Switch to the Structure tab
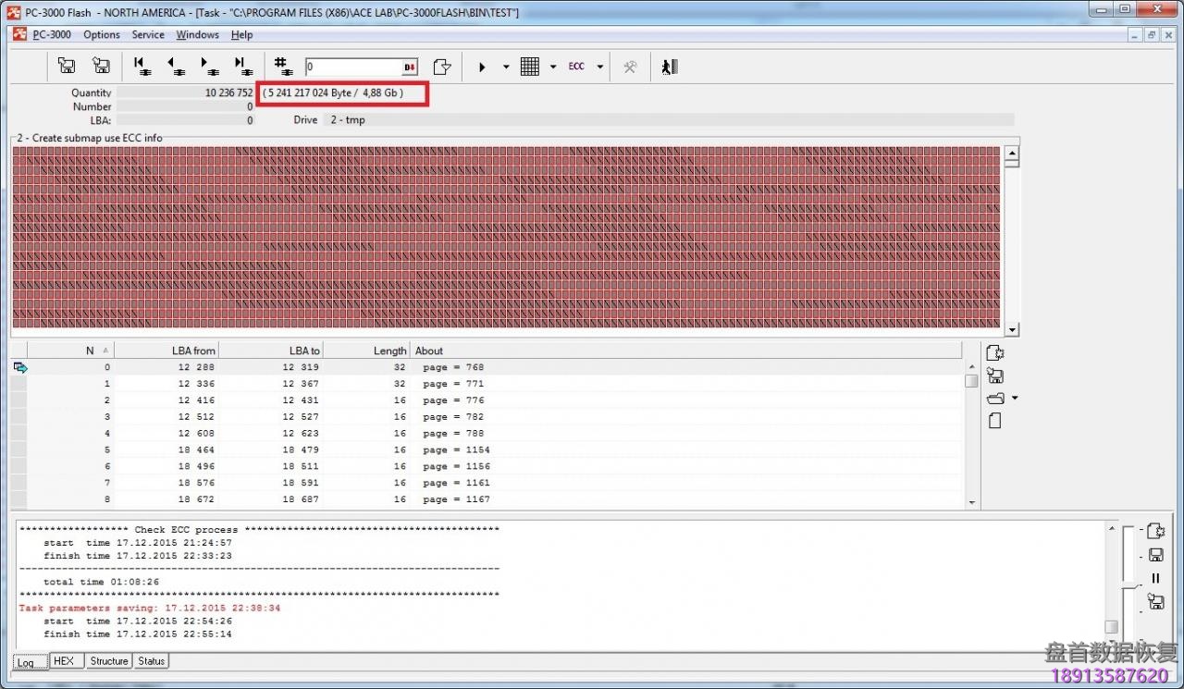Viewport: 1184px width, 689px height. pos(109,661)
